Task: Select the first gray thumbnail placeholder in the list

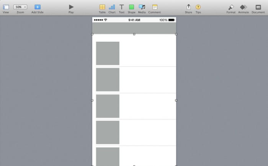Action: 108,53
